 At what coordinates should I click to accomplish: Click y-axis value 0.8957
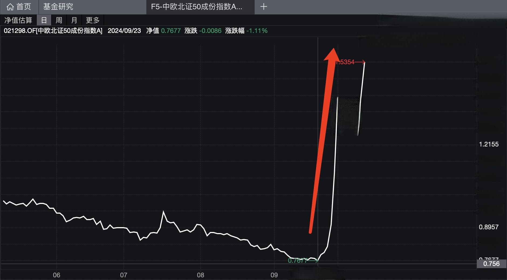click(489, 227)
